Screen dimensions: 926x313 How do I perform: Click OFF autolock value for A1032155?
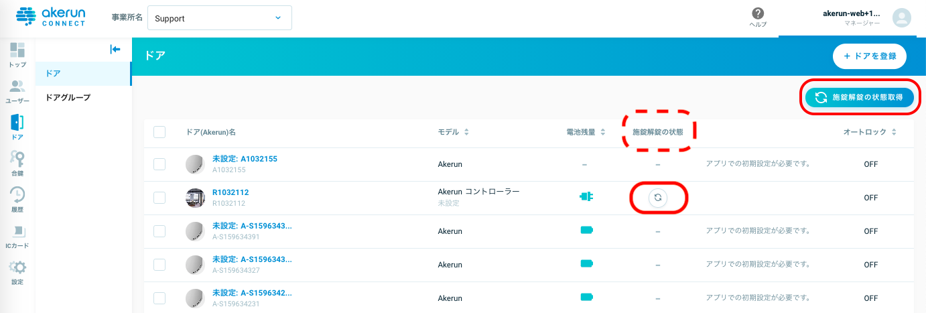coord(870,164)
